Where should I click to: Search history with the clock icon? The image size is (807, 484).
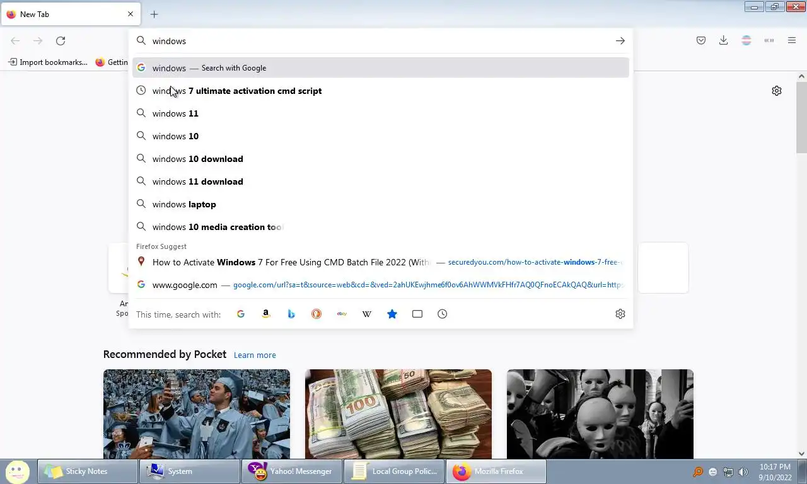tap(443, 314)
